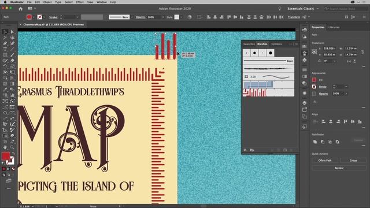Open the lightbulb Discover icon
The width and height of the screenshot is (370, 208).
280,9
